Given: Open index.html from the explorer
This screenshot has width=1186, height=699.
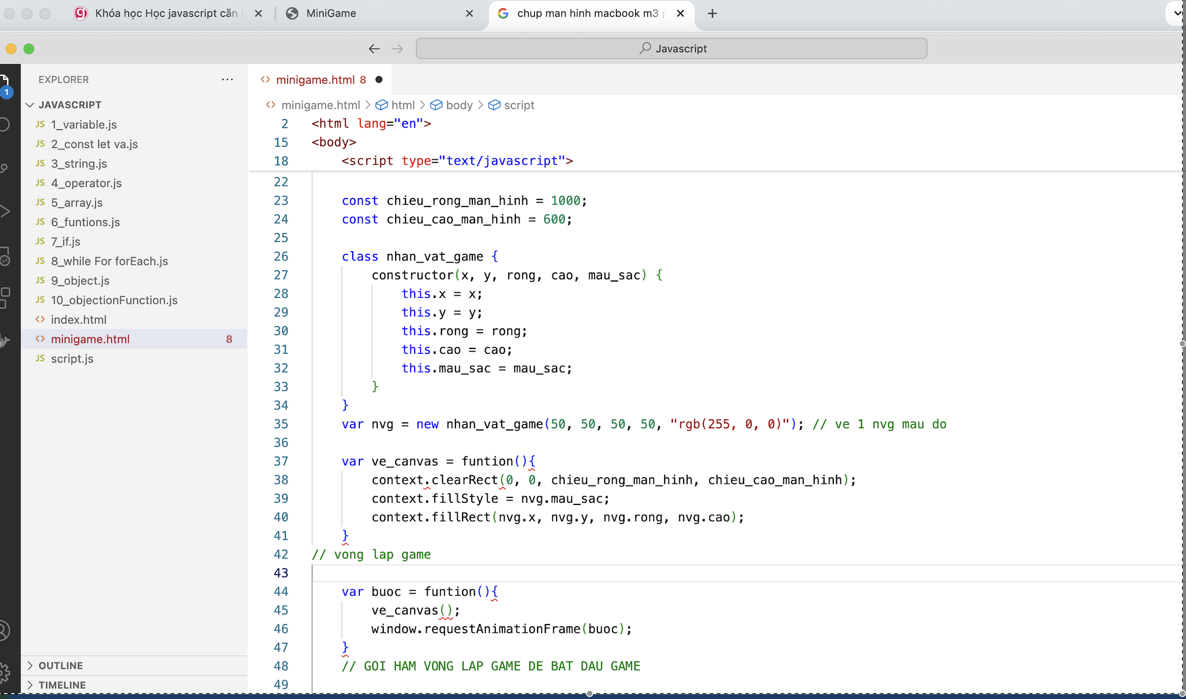Looking at the screenshot, I should click(x=79, y=320).
